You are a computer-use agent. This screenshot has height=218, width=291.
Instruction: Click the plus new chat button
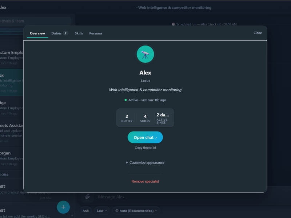coord(63,207)
